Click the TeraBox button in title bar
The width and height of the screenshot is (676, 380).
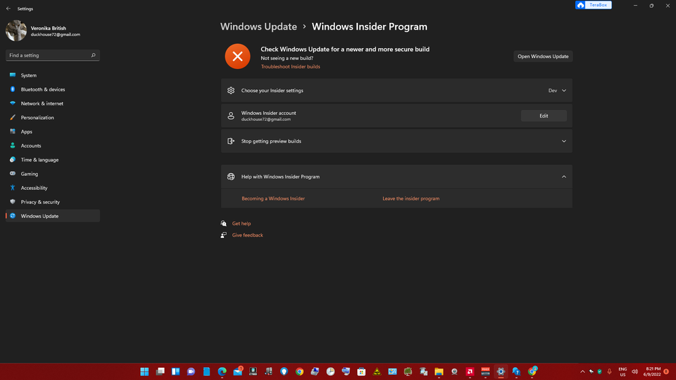pyautogui.click(x=593, y=5)
